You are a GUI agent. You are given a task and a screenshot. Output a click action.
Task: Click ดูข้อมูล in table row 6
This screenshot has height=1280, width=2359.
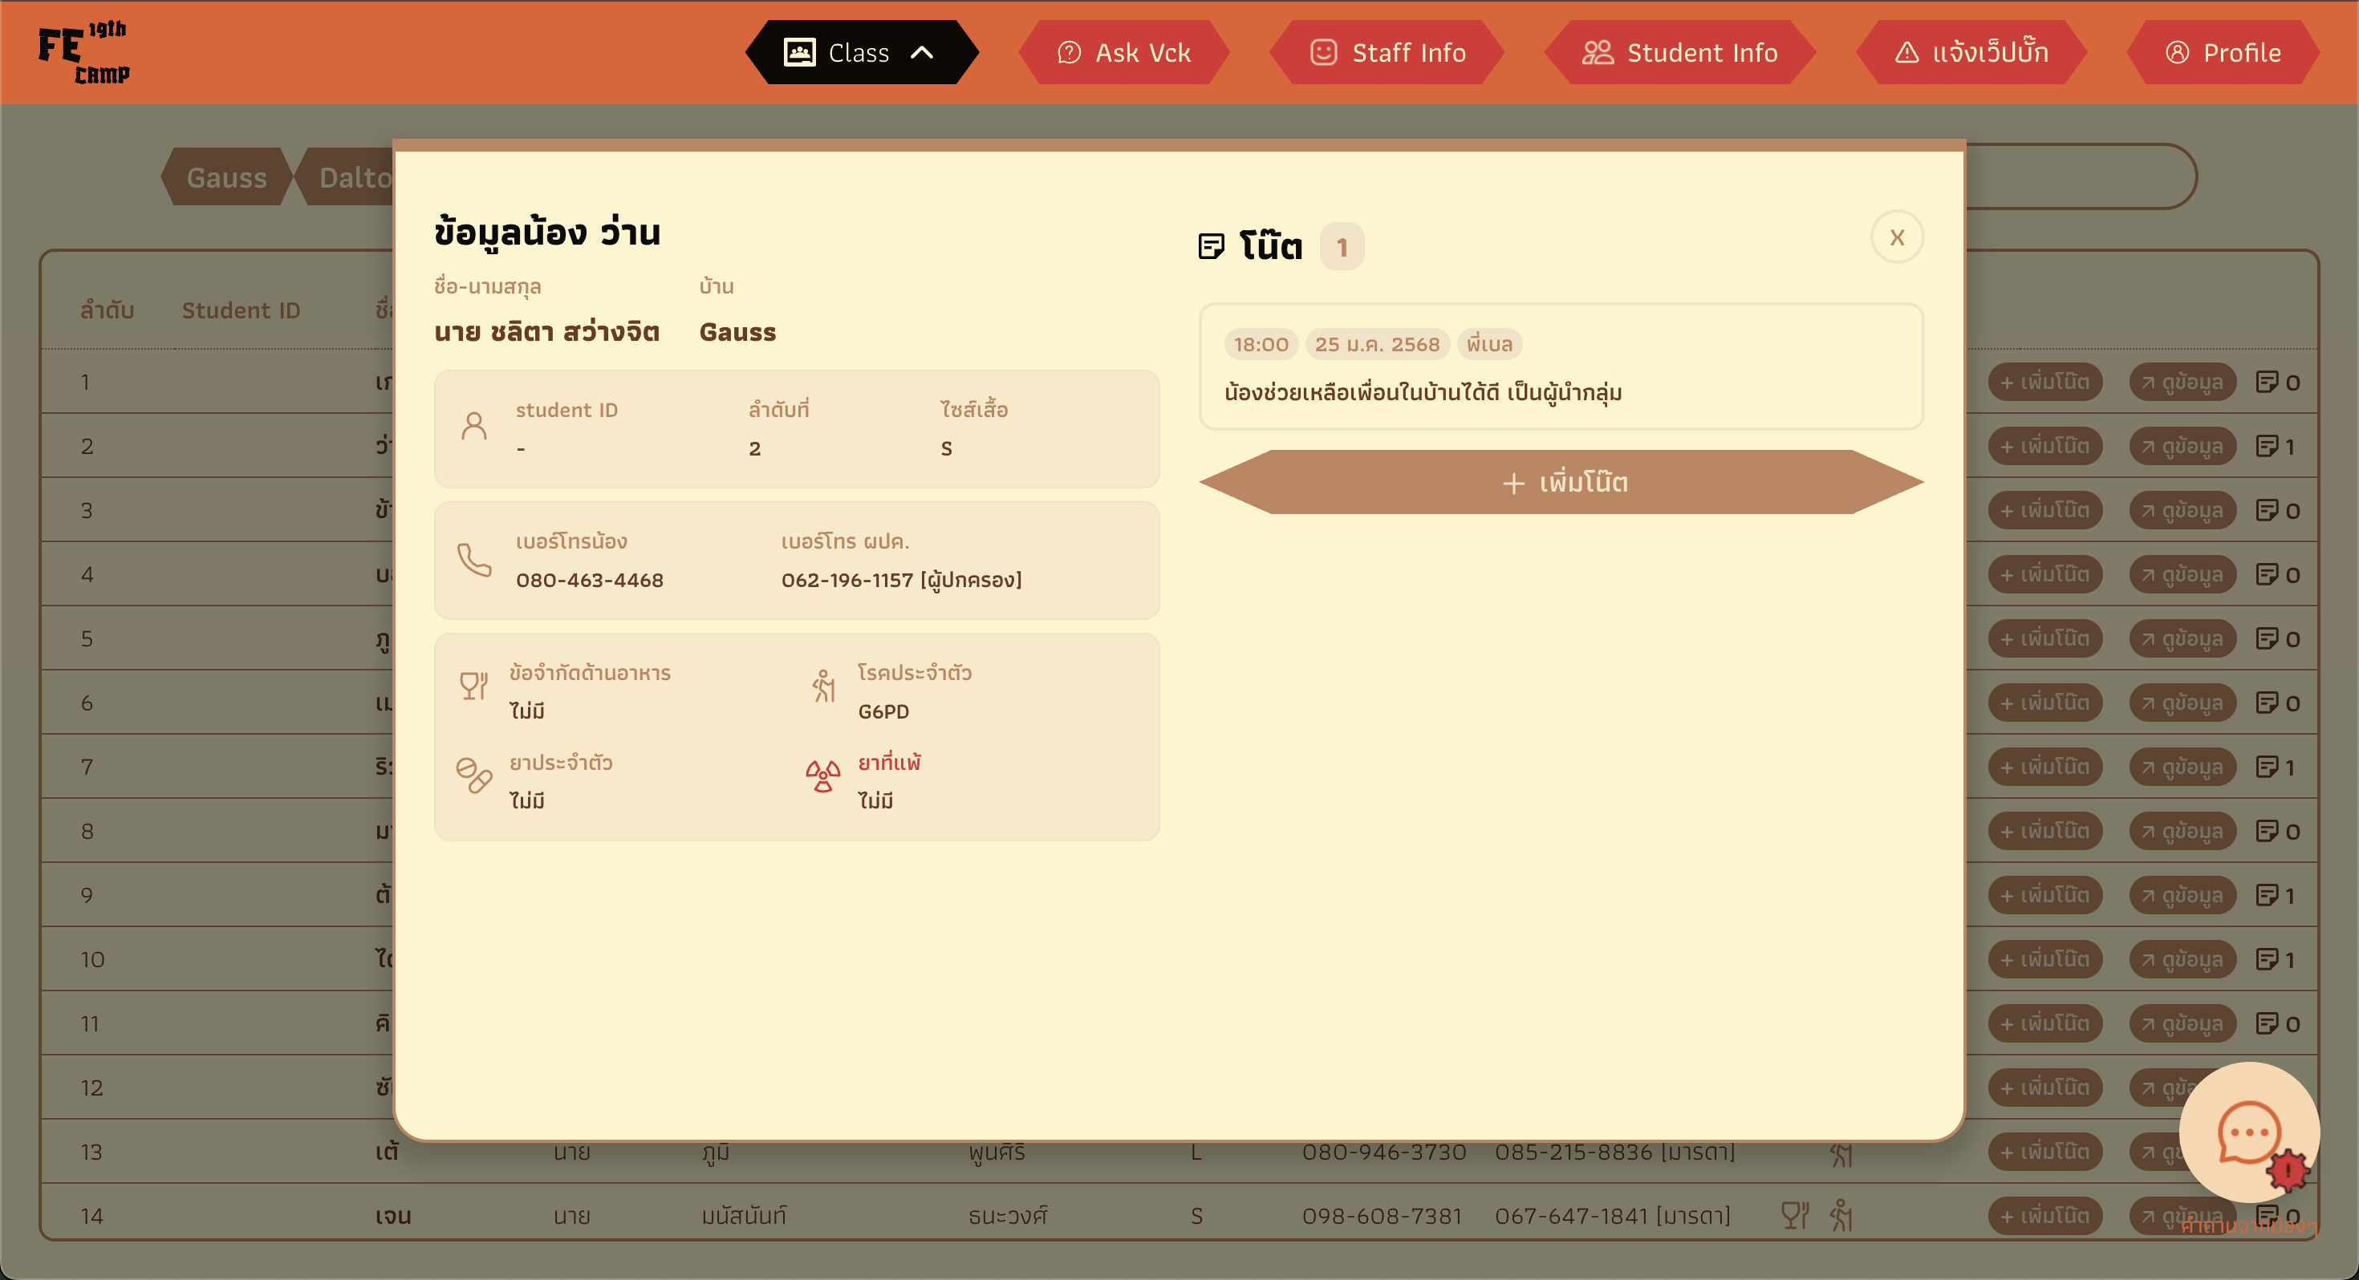coord(2182,703)
